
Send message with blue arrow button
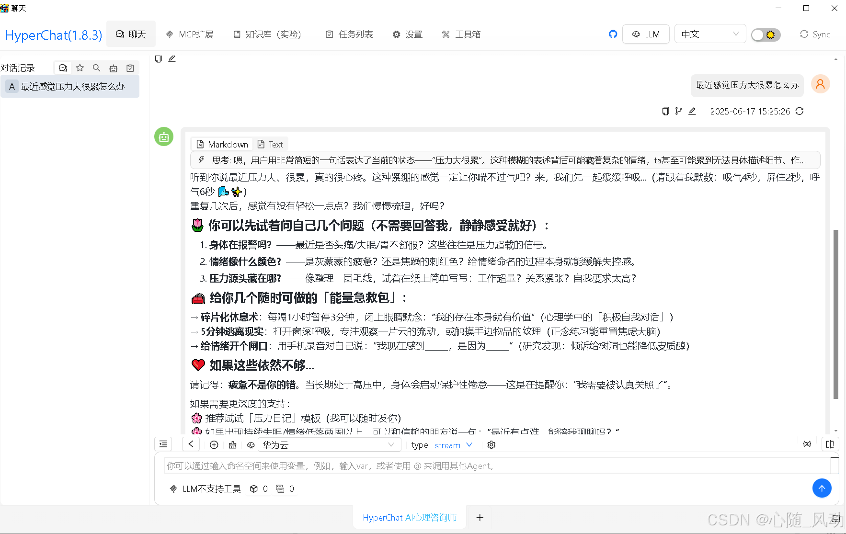[x=822, y=488]
